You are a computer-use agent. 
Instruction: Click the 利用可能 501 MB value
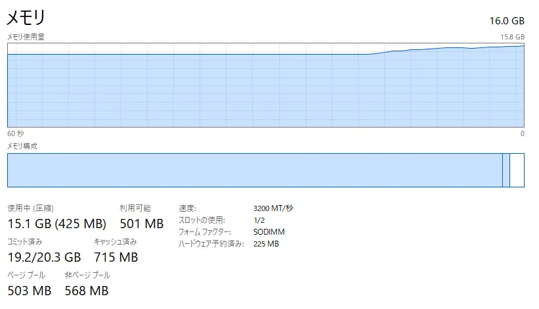(141, 224)
